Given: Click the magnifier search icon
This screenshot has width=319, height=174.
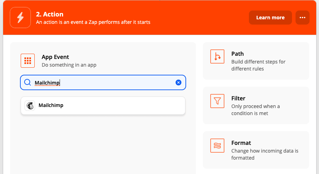Looking at the screenshot, I should [x=28, y=83].
